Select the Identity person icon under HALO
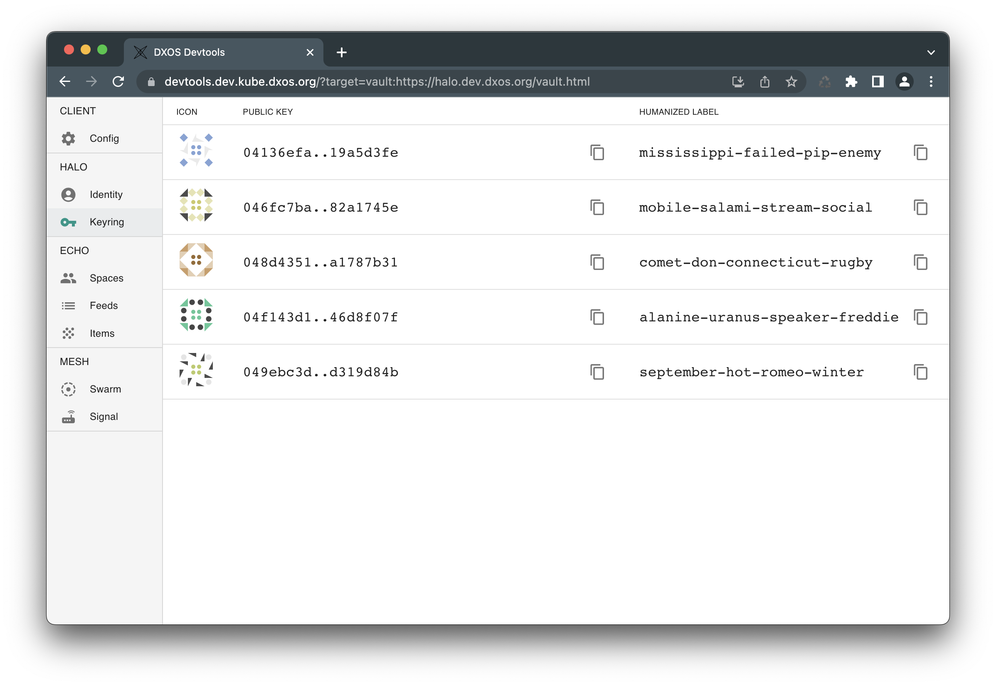 69,194
